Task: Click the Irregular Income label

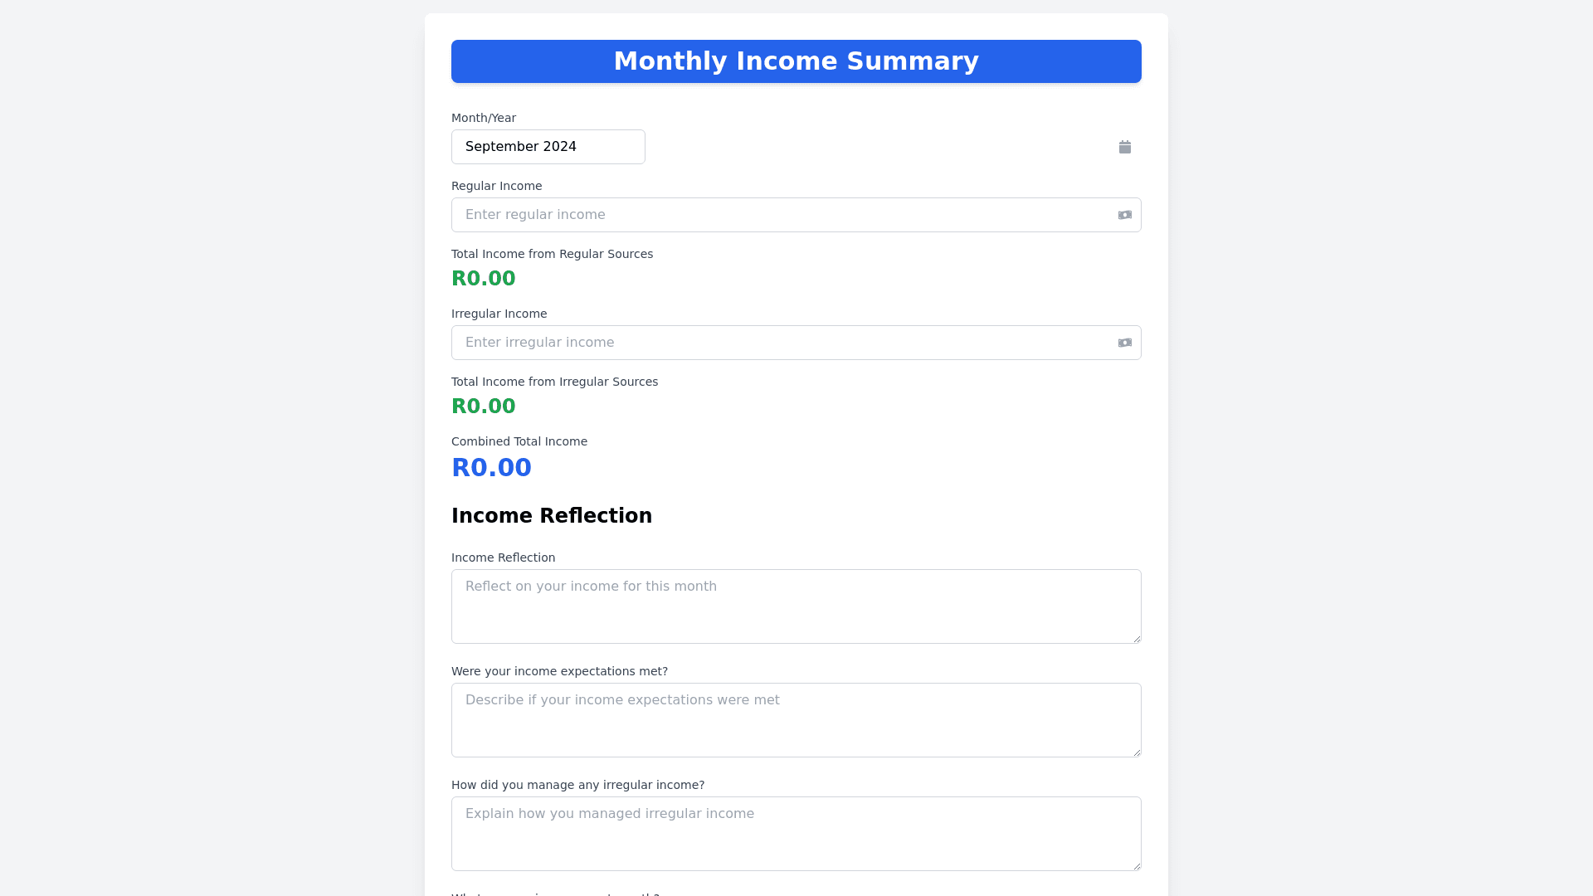Action: click(x=499, y=314)
